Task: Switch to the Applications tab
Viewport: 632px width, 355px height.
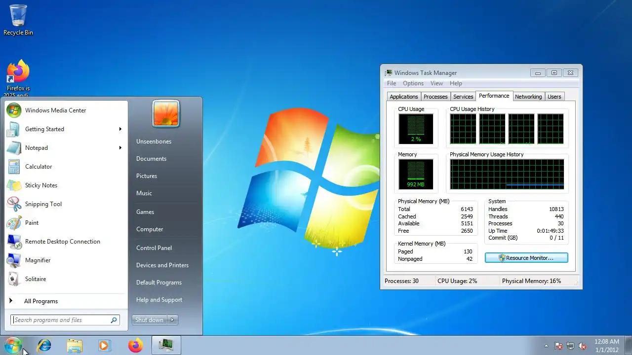Action: [x=404, y=97]
